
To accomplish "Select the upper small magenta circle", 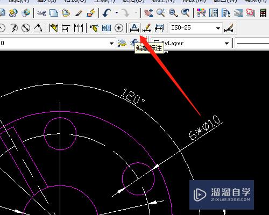I will (60, 133).
